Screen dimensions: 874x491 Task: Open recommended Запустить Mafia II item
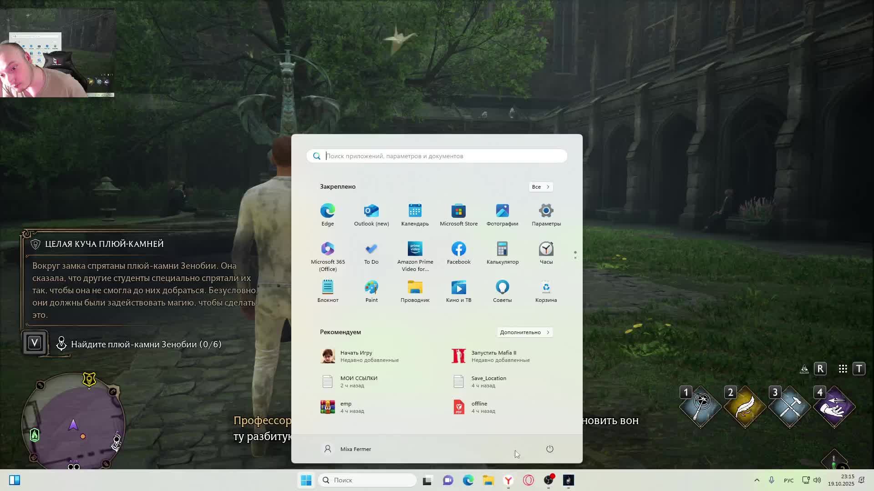[x=493, y=356]
